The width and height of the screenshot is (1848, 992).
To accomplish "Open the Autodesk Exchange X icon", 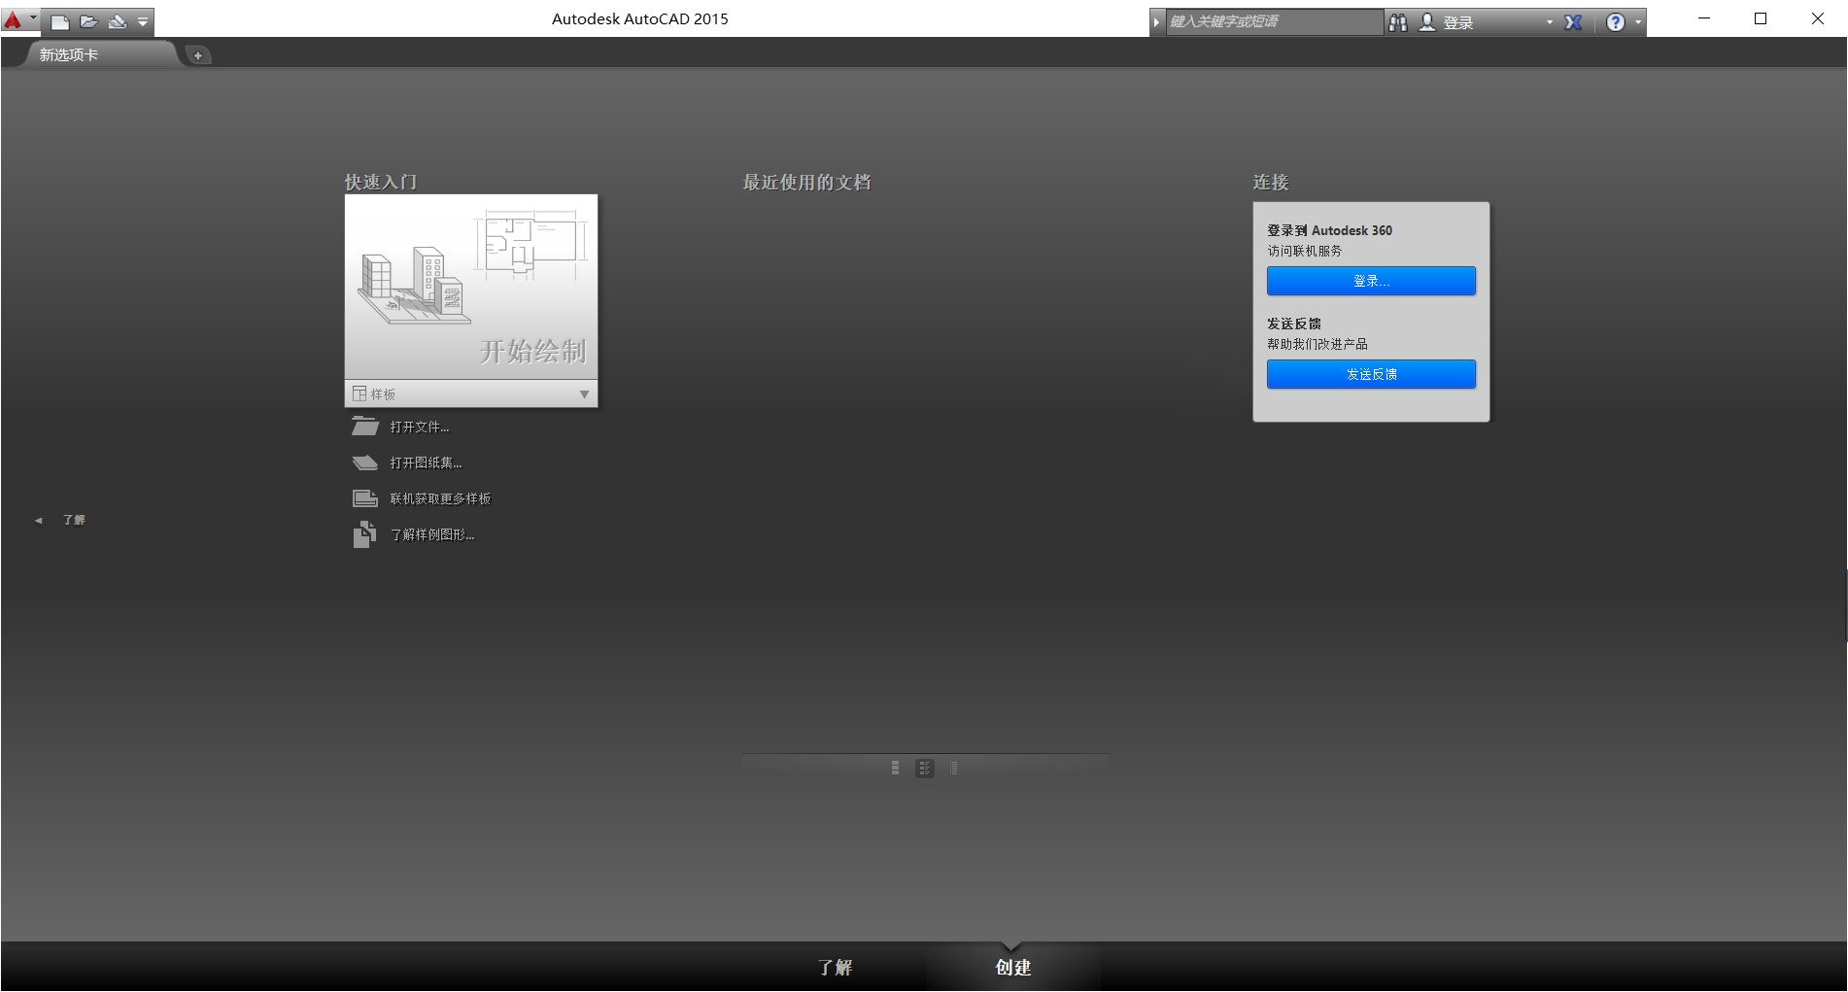I will (x=1573, y=22).
